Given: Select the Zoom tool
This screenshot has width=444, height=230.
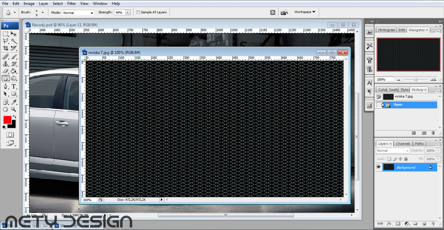Looking at the screenshot, I should 14,109.
